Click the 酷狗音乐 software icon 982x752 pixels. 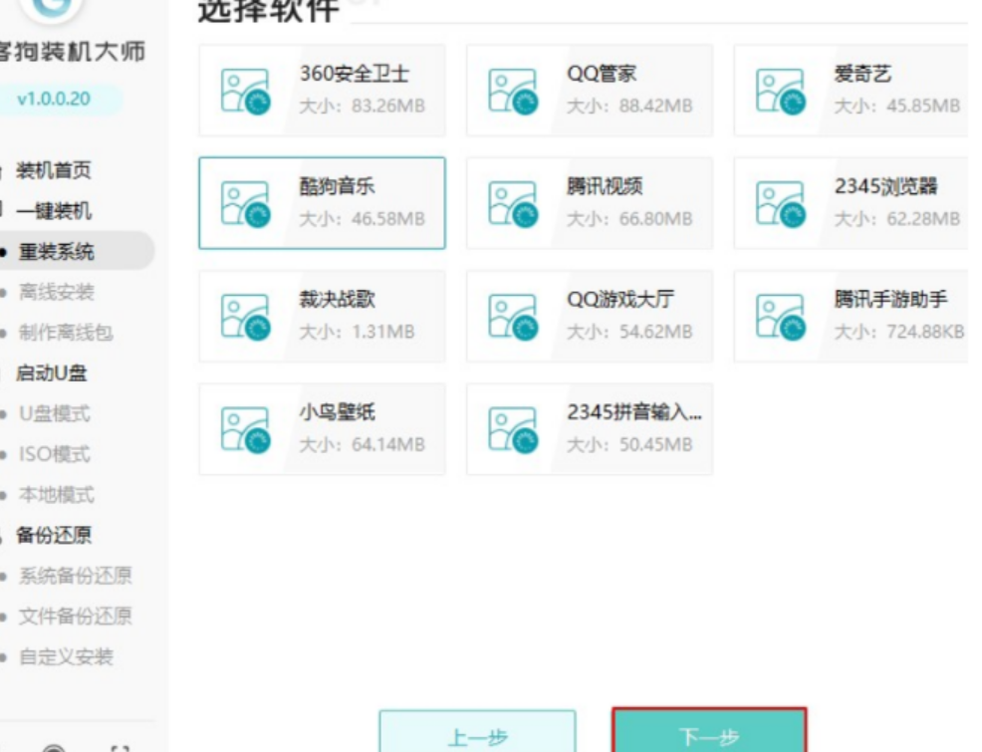point(245,204)
